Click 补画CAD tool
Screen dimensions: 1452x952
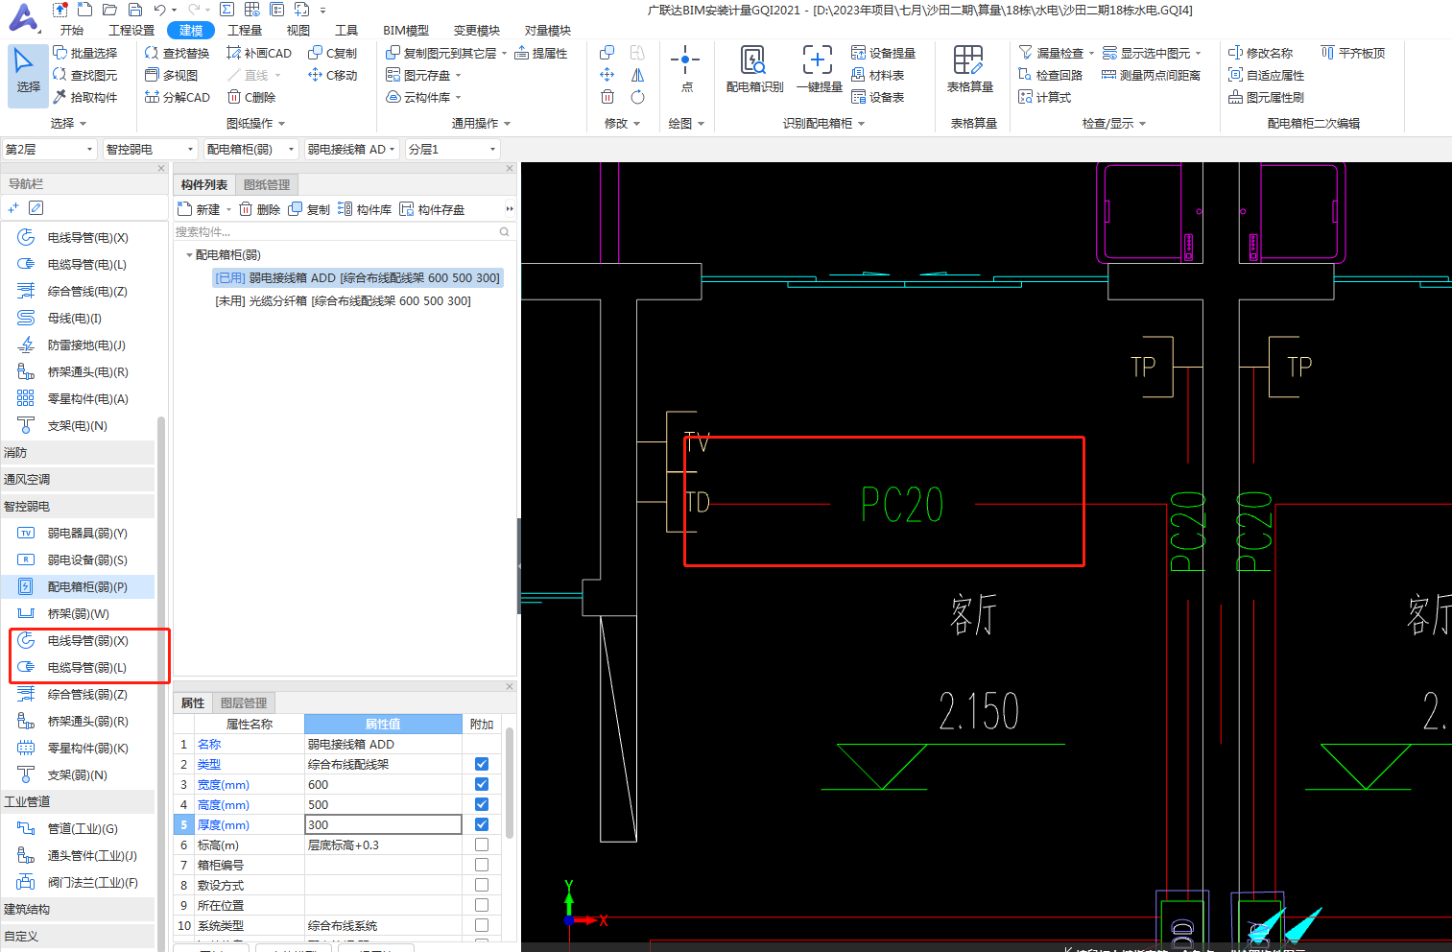coord(259,53)
